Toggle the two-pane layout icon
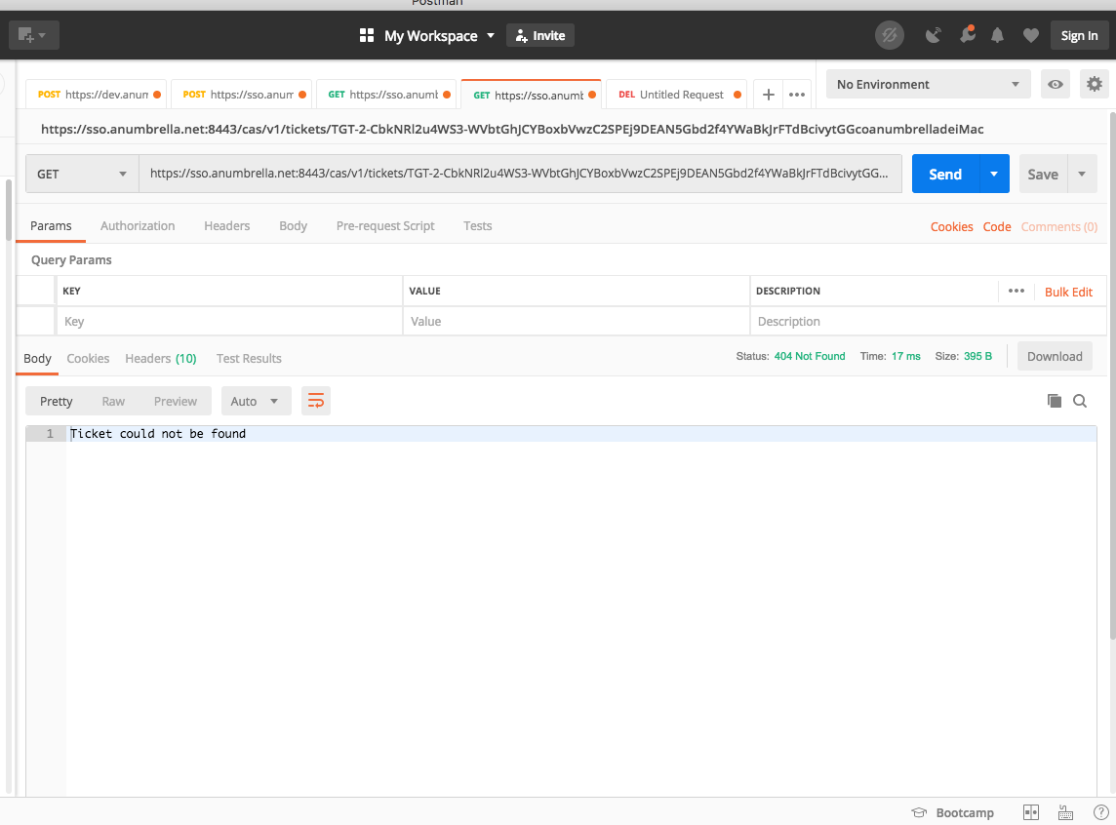 [x=1030, y=811]
